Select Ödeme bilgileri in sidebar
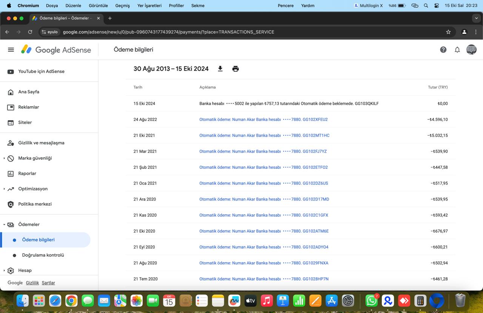 45,240
